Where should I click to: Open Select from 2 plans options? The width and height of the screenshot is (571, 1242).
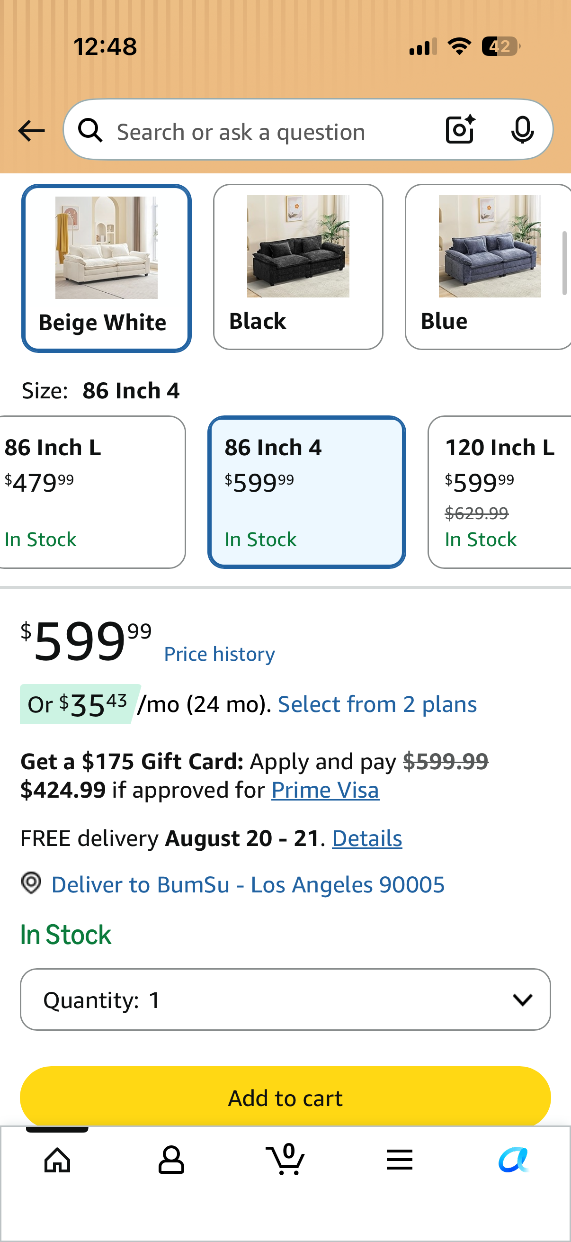tap(377, 704)
